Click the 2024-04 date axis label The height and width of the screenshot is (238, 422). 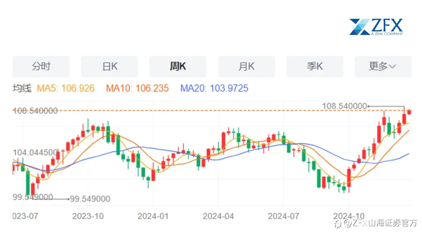click(218, 216)
